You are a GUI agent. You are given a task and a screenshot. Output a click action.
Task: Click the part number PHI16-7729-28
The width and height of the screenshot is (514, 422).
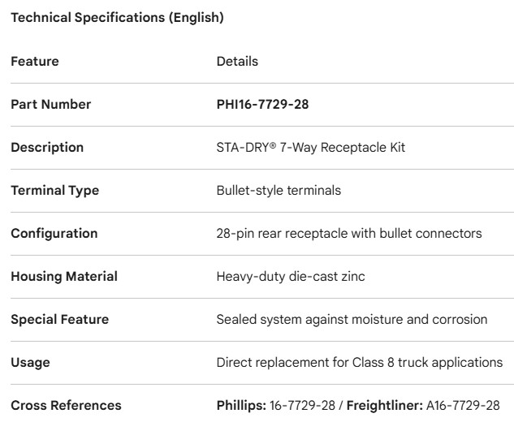click(262, 104)
